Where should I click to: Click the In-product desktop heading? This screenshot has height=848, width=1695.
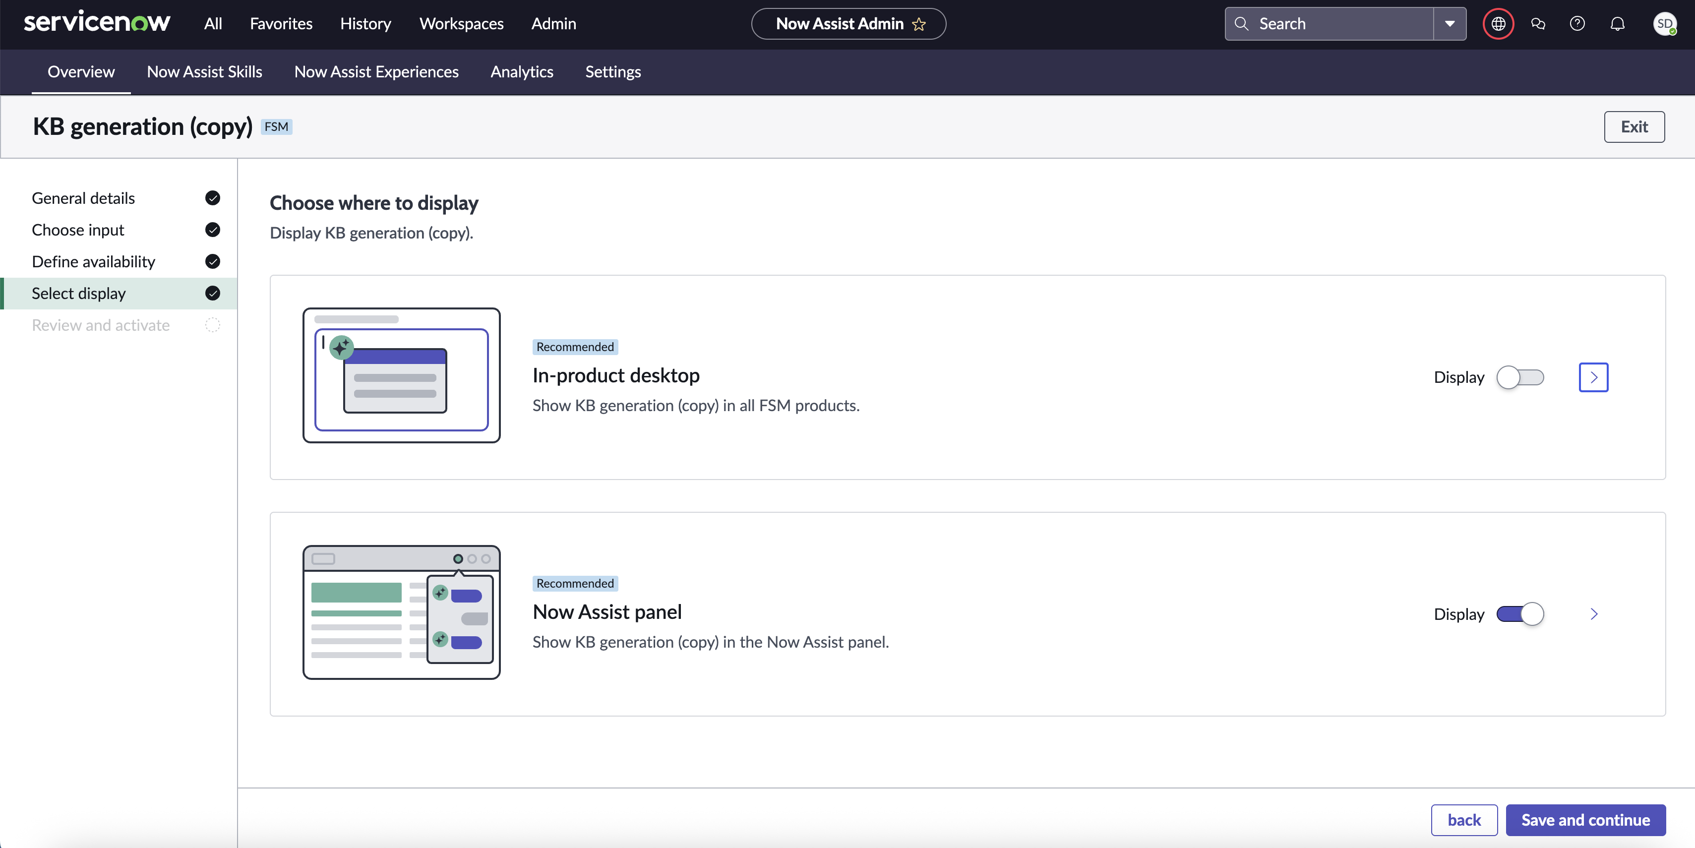tap(615, 375)
